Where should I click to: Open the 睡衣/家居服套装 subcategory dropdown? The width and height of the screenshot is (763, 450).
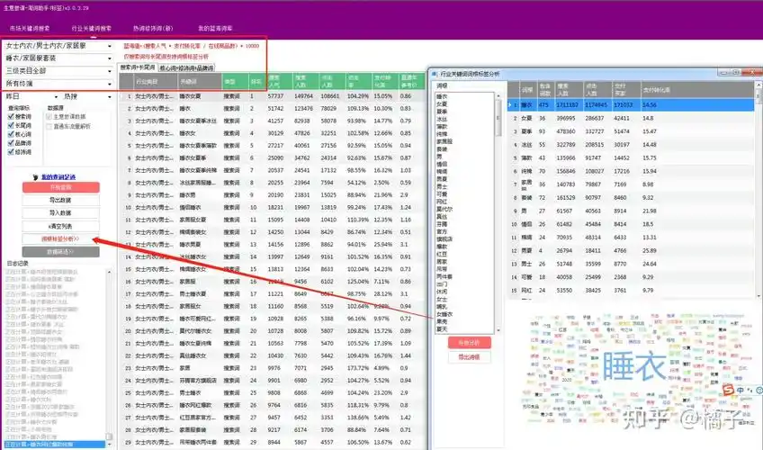(x=58, y=58)
